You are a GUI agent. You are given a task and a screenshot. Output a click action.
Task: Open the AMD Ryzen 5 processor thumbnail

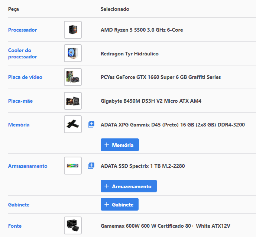click(73, 30)
